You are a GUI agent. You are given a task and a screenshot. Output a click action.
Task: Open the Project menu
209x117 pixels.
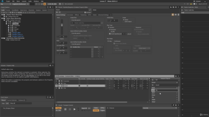click(8, 1)
